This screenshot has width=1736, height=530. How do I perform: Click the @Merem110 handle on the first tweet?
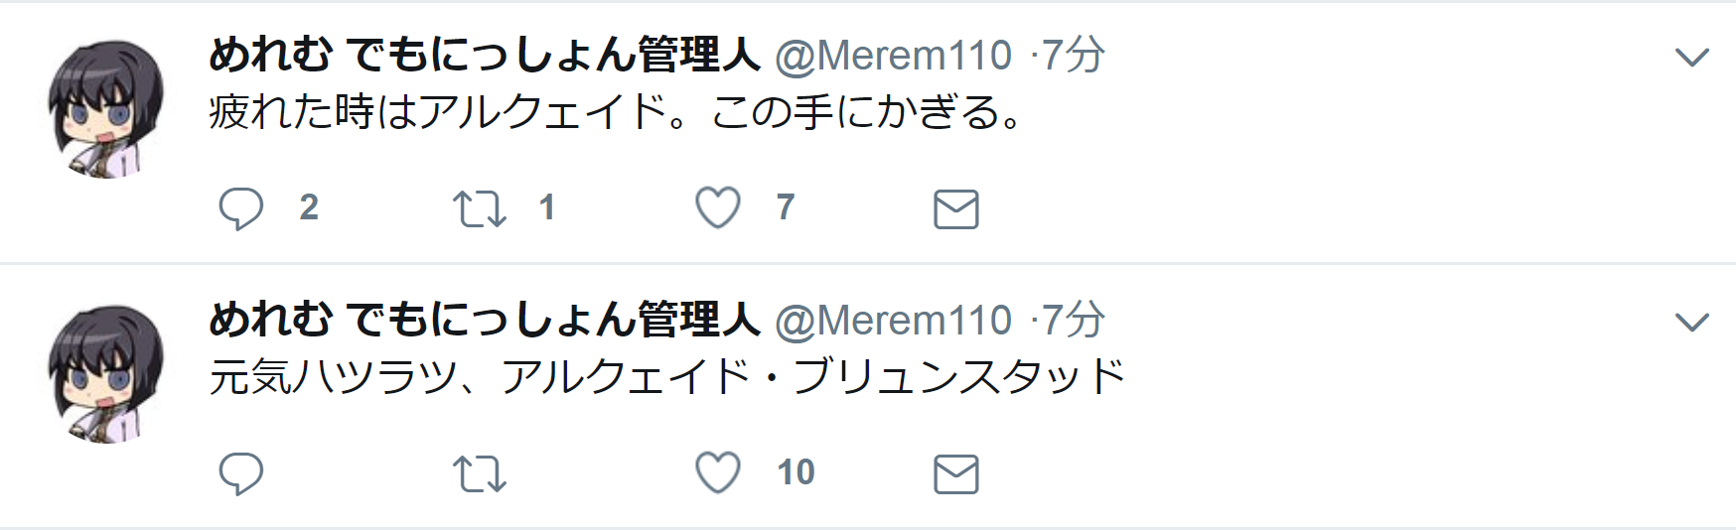point(894,56)
